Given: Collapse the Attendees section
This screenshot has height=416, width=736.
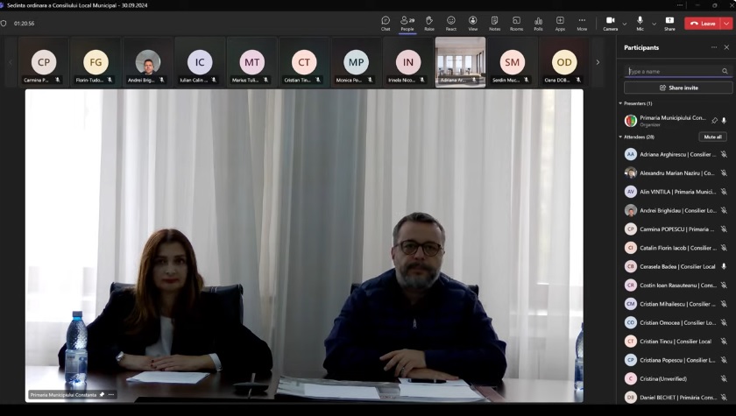Looking at the screenshot, I should tap(621, 137).
